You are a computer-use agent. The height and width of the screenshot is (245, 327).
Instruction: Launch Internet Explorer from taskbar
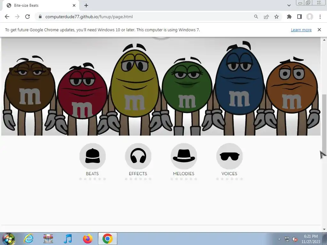coord(28,239)
